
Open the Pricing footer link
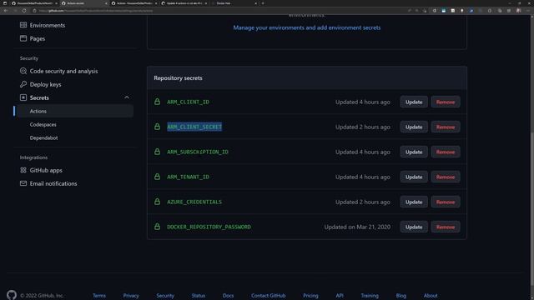coord(310,296)
